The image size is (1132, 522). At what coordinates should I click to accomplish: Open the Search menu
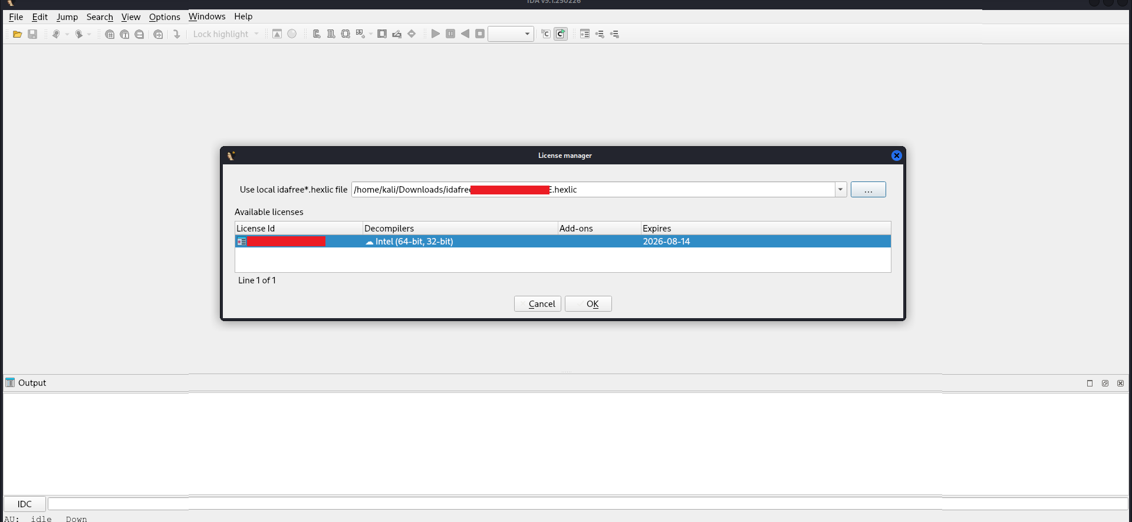pos(100,17)
